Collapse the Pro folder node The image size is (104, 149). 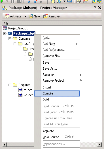click(x=20, y=49)
